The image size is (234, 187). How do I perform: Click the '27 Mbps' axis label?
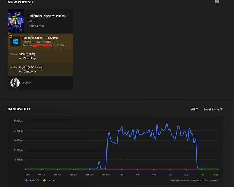(18, 121)
